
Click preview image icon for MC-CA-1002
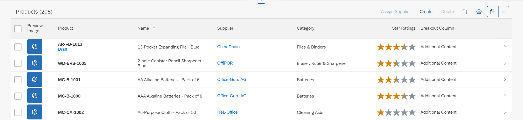35,112
